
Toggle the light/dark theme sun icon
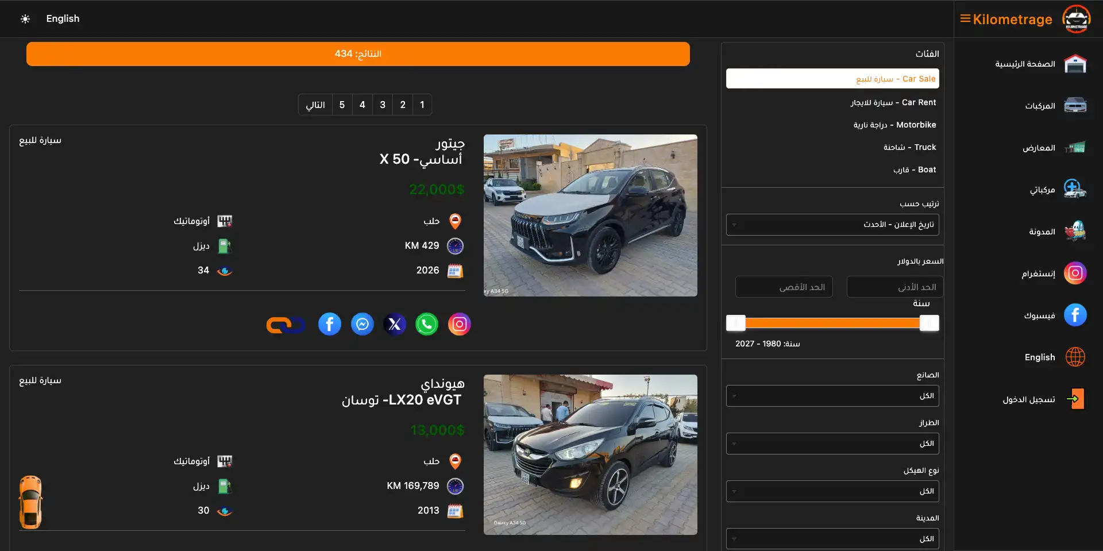[25, 19]
